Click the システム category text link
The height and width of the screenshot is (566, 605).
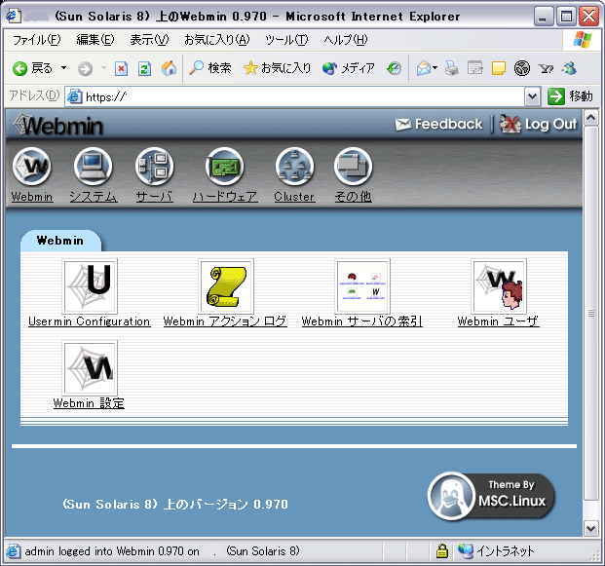pyautogui.click(x=94, y=197)
